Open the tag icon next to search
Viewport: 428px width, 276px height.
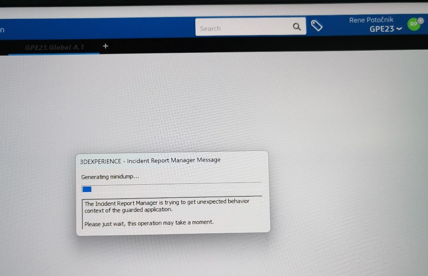click(317, 26)
